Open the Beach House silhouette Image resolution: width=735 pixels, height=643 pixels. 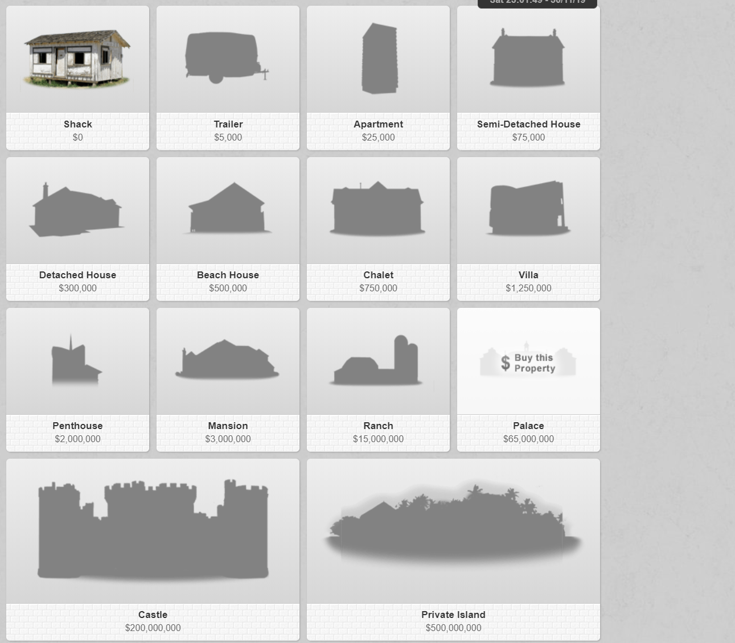click(x=227, y=208)
